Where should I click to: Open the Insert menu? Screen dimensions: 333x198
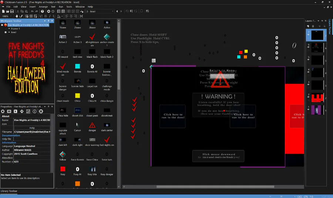tap(33, 7)
